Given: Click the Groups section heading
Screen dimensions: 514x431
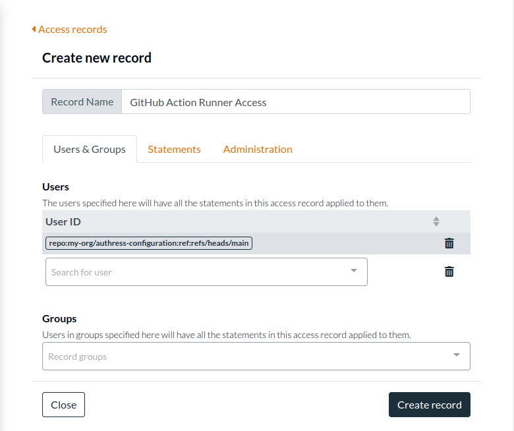Looking at the screenshot, I should [x=59, y=318].
